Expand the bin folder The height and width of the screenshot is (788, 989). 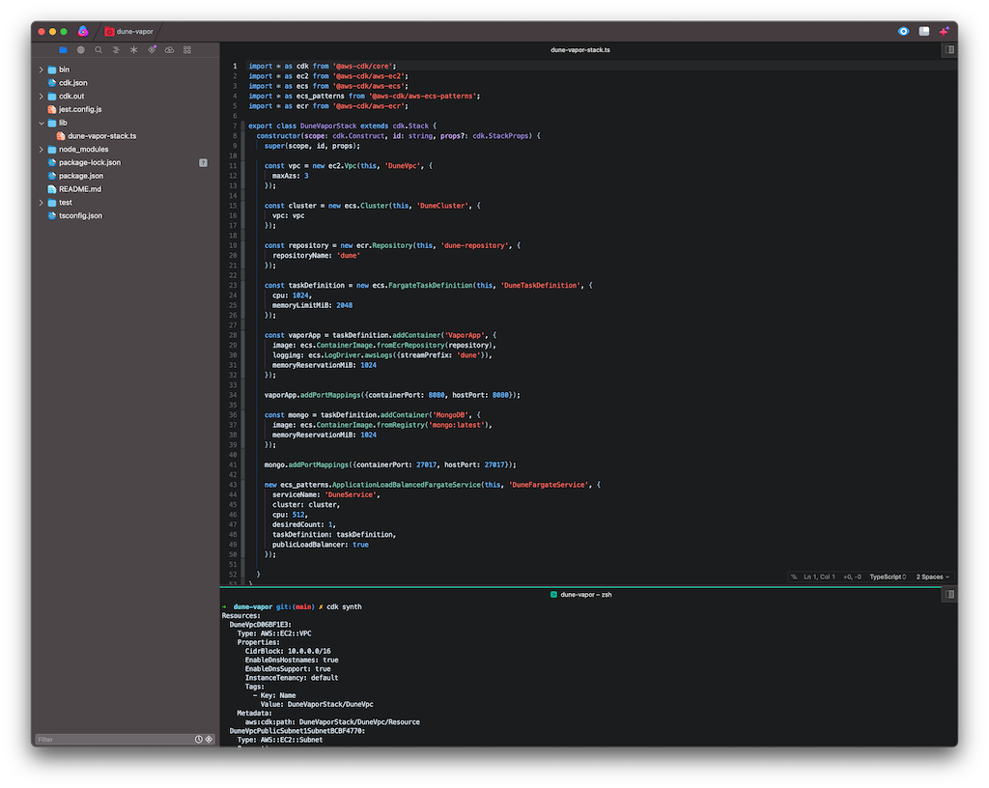click(x=41, y=70)
